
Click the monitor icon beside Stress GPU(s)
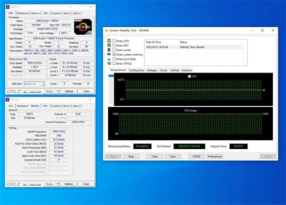click(109, 63)
